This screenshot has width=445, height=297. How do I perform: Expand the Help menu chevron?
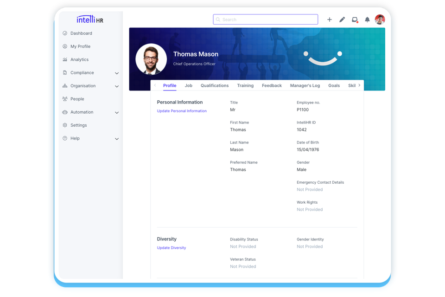(117, 139)
